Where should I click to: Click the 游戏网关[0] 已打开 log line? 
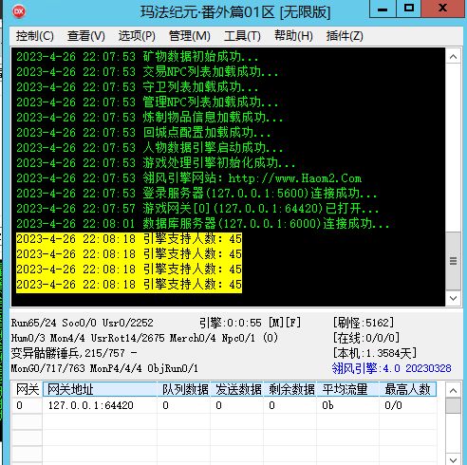point(197,209)
